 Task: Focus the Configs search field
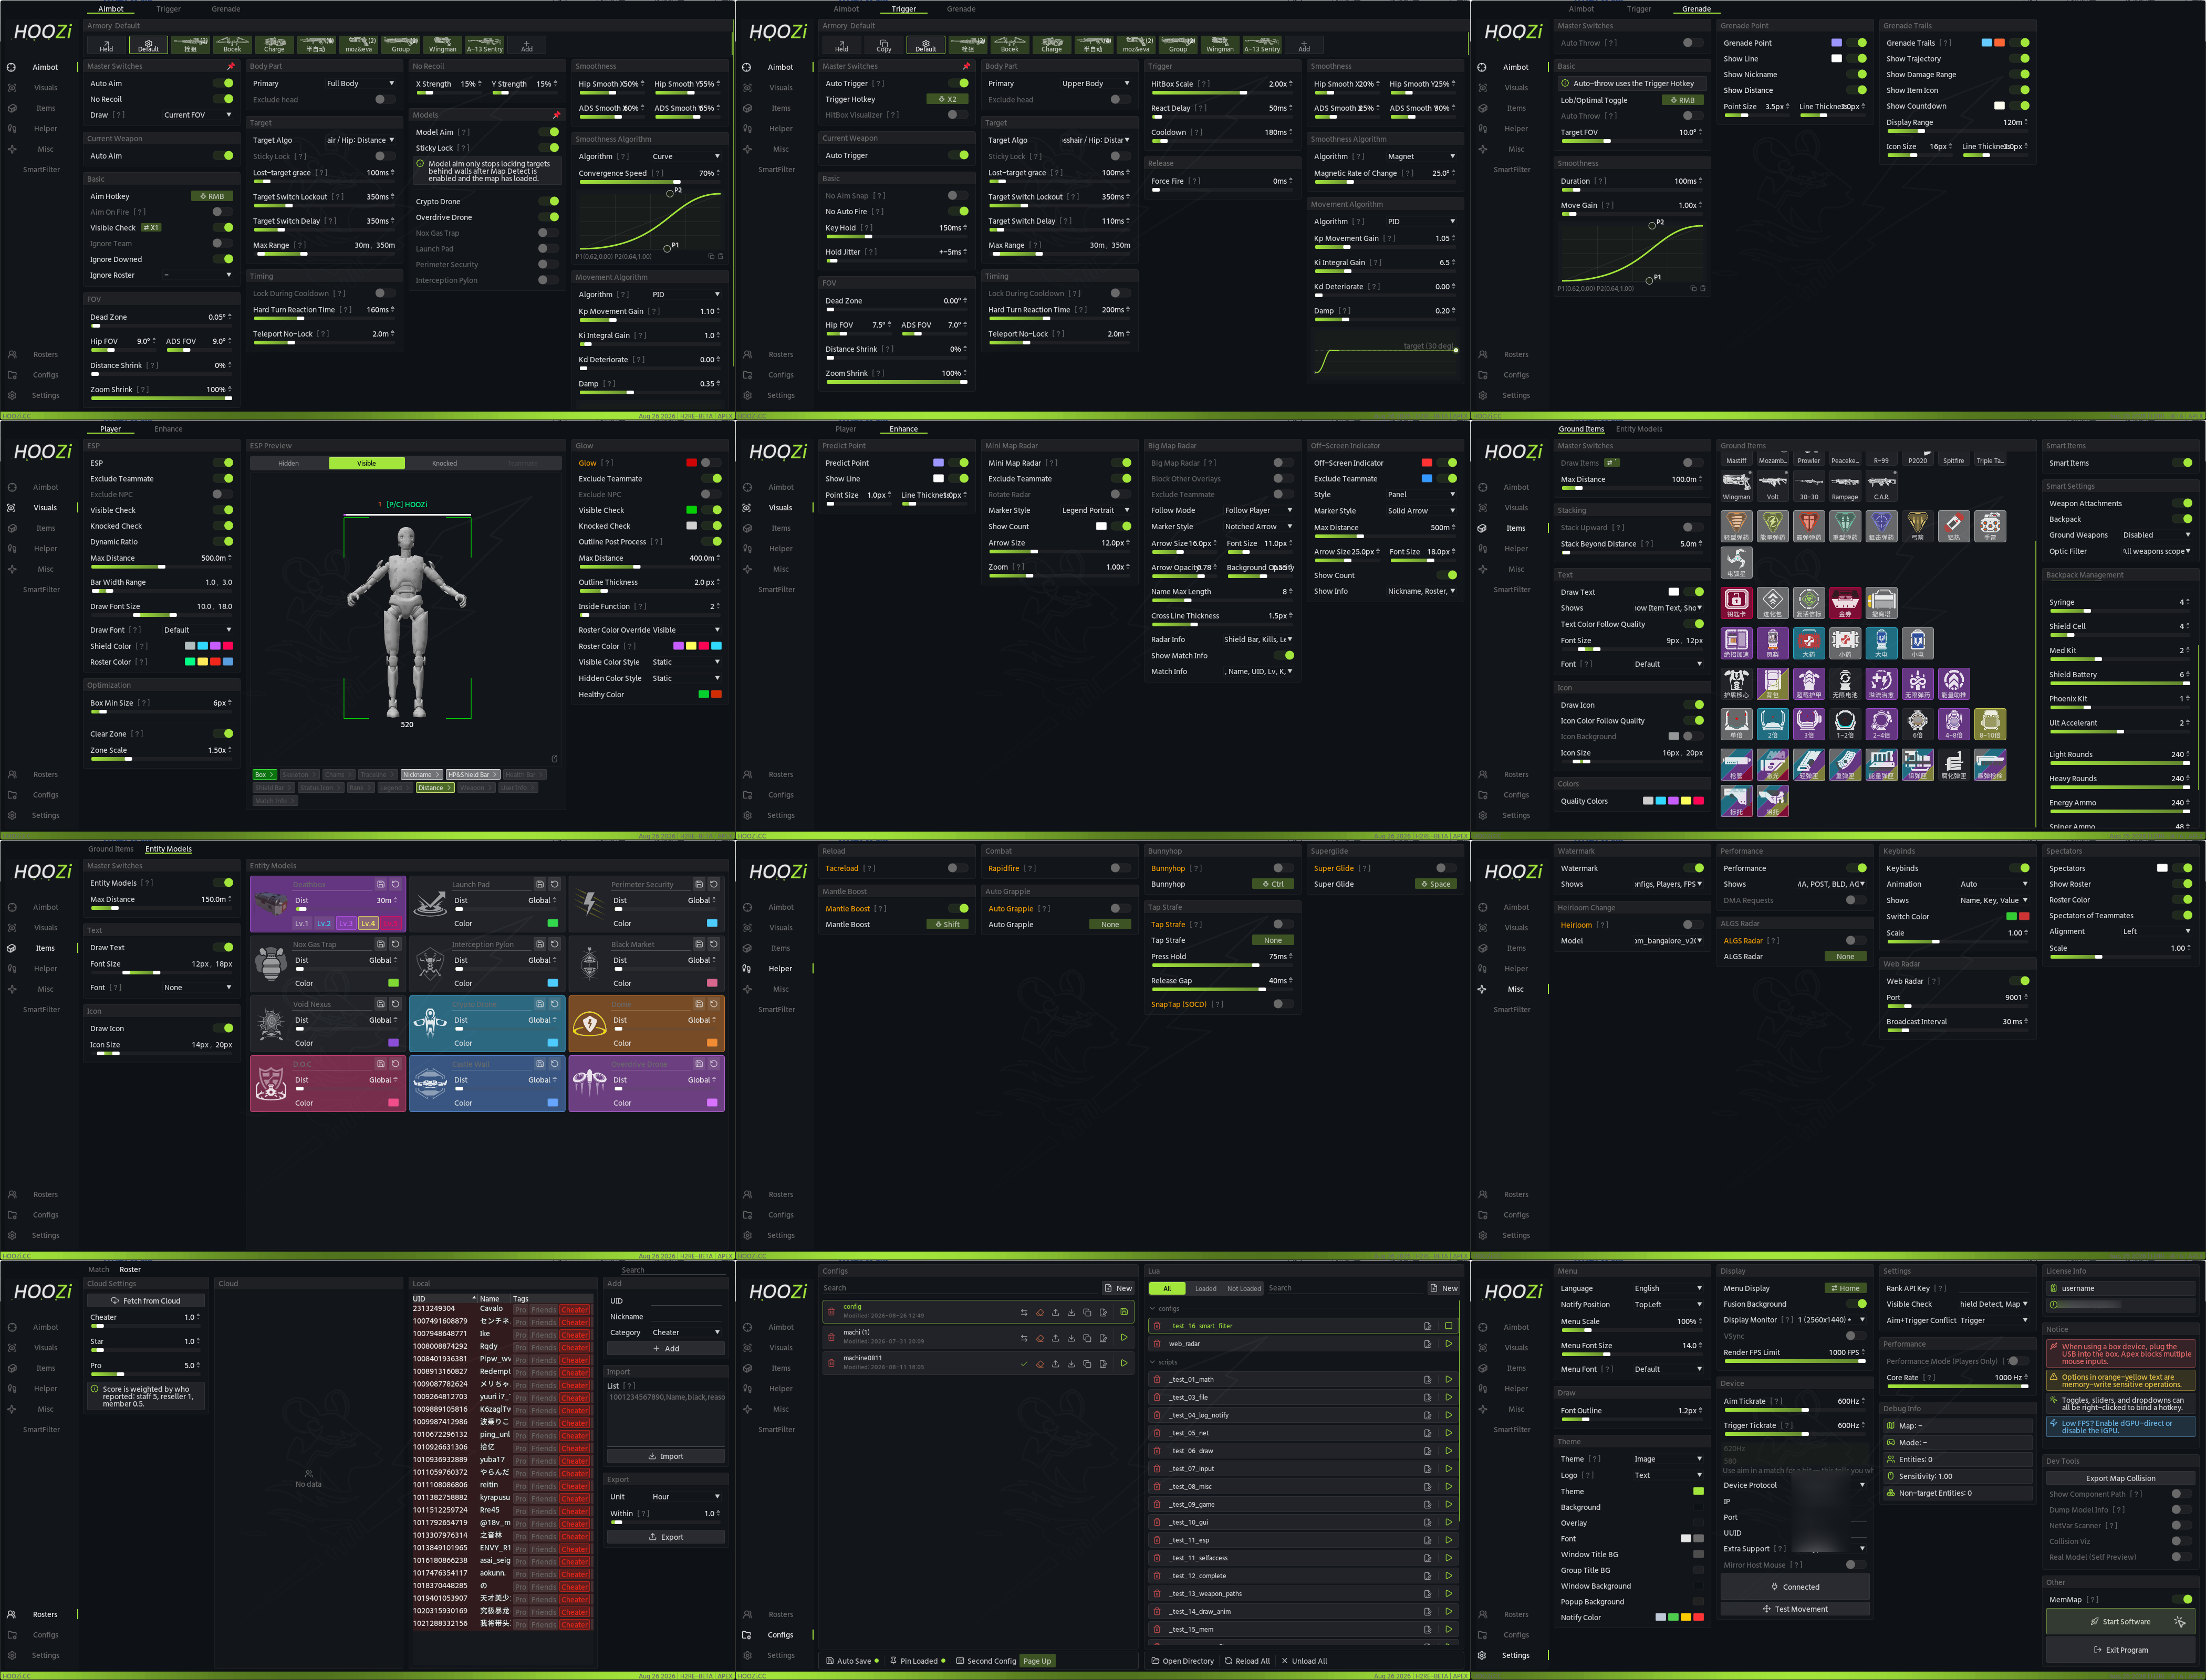(x=961, y=1288)
